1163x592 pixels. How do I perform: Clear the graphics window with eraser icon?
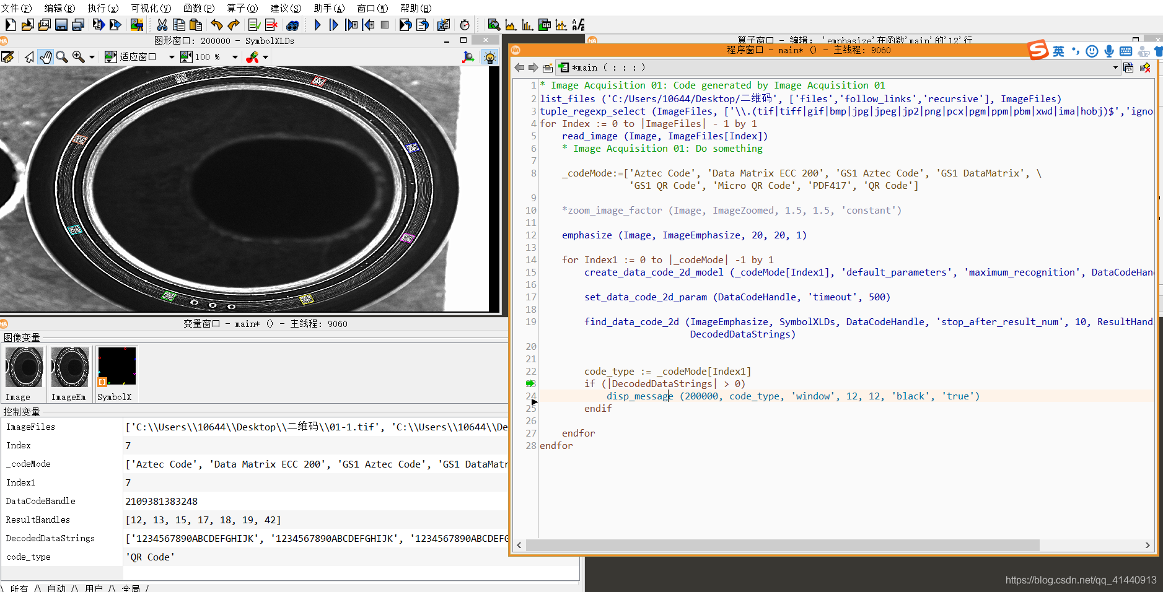pyautogui.click(x=7, y=57)
